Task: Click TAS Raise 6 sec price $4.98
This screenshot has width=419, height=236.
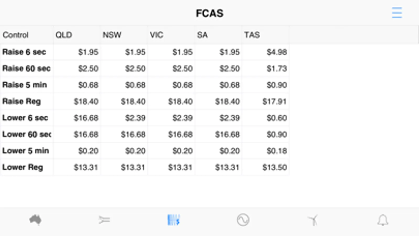Action: coord(277,52)
